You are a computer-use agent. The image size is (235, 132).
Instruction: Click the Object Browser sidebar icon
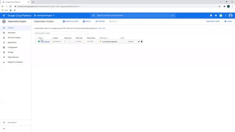[x=4, y=57]
